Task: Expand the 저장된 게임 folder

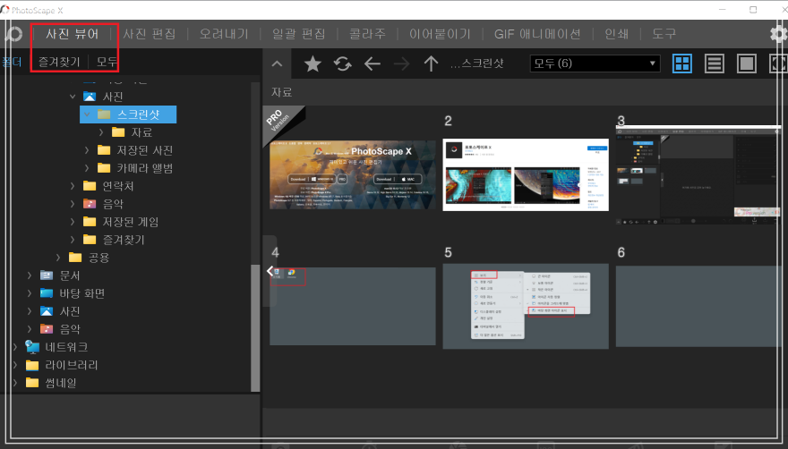Action: coord(73,222)
